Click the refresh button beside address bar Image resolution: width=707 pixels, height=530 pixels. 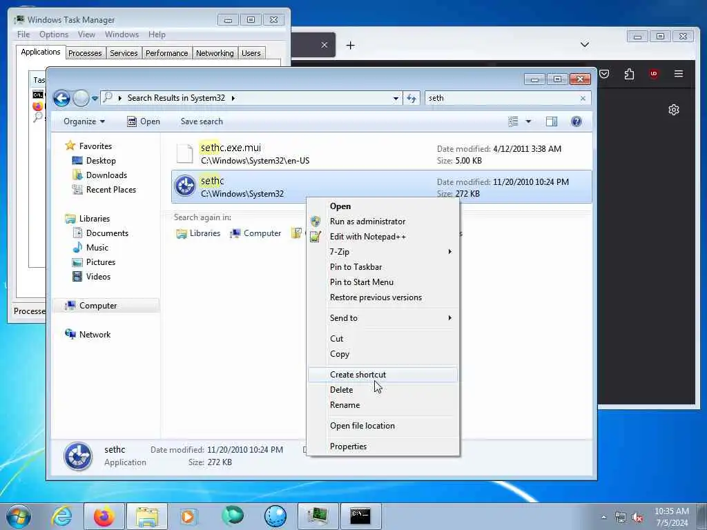click(411, 98)
